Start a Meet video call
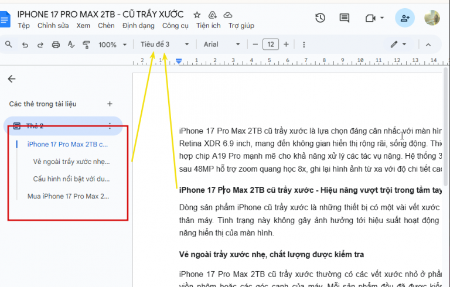Screen dimensions: 450x287 pyautogui.click(x=370, y=18)
